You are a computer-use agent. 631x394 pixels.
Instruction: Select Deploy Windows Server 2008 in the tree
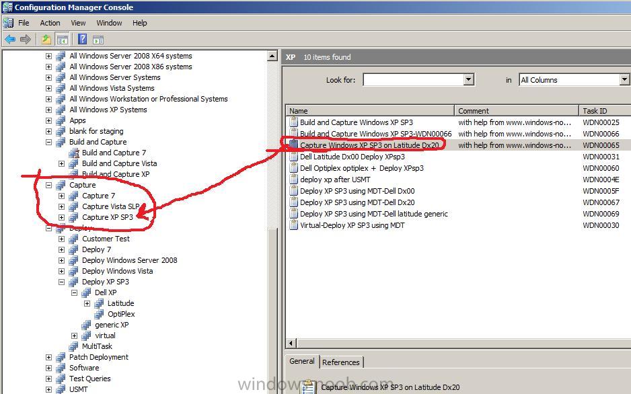tap(130, 260)
